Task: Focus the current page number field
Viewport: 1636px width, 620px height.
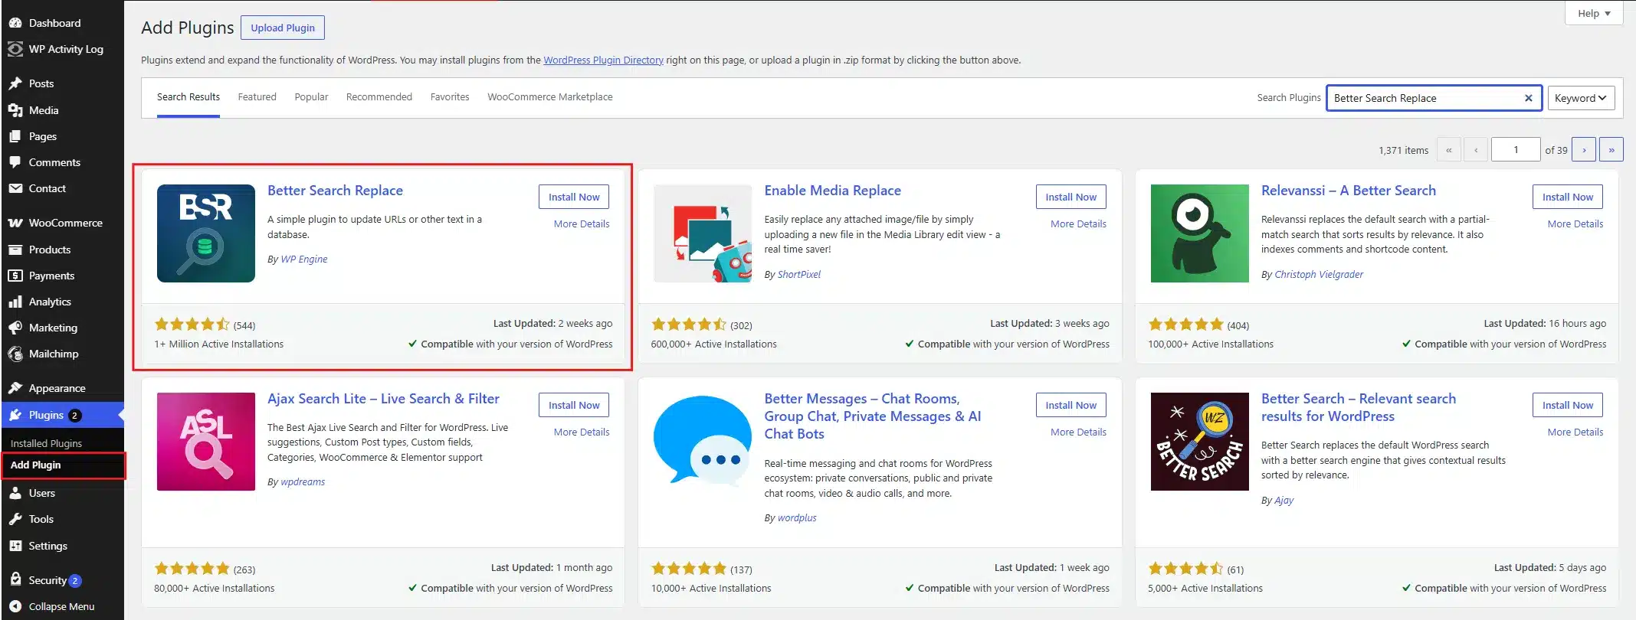Action: pos(1516,149)
